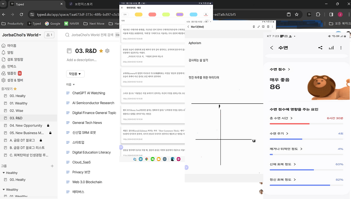Expand Mar13 diary with the diagonal-arrows icon
This screenshot has height=199, width=351.
click(x=259, y=27)
